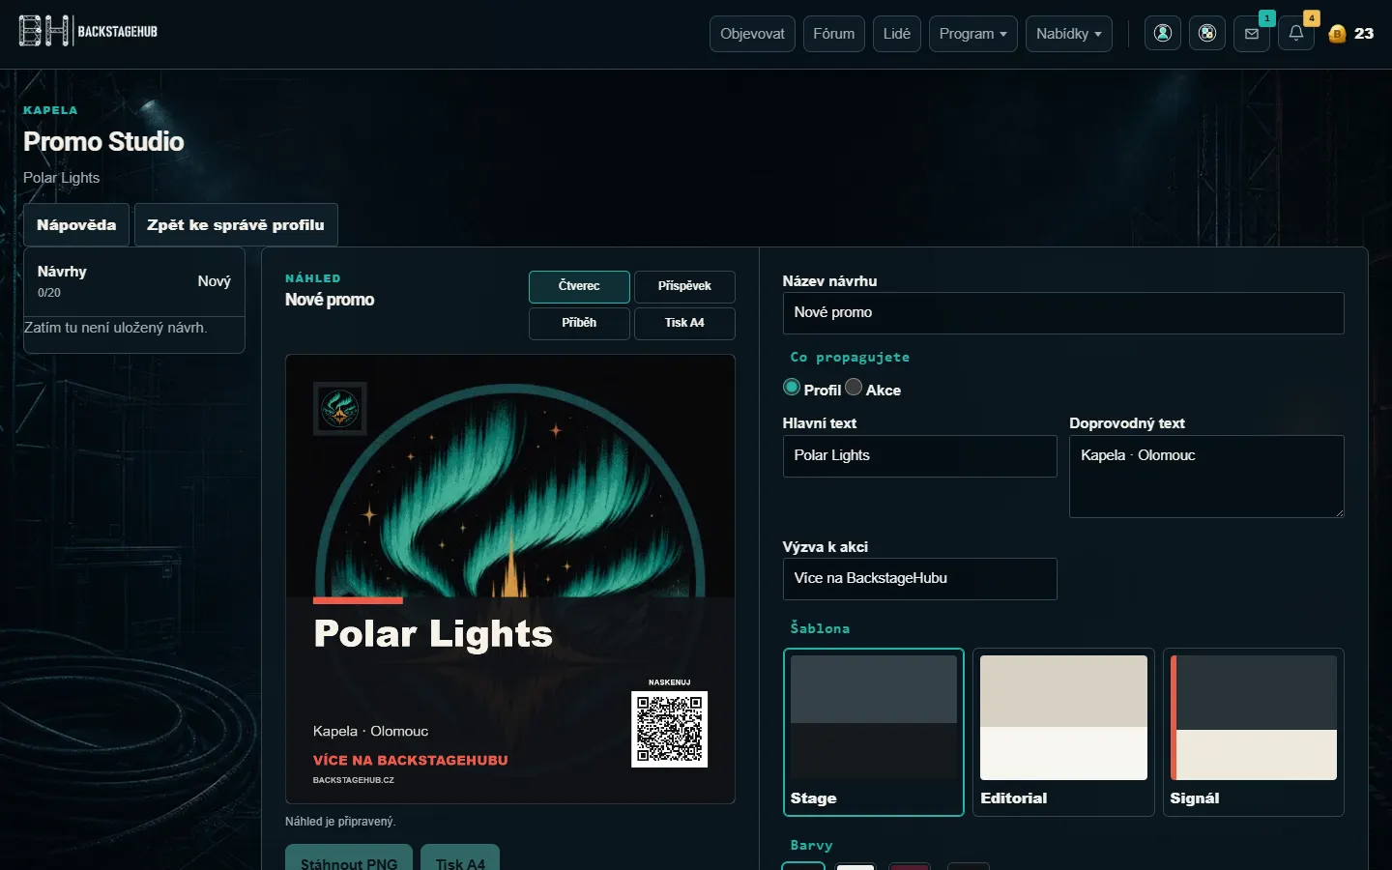Go to Objevovat in the navigation
The width and height of the screenshot is (1392, 870).
[752, 33]
